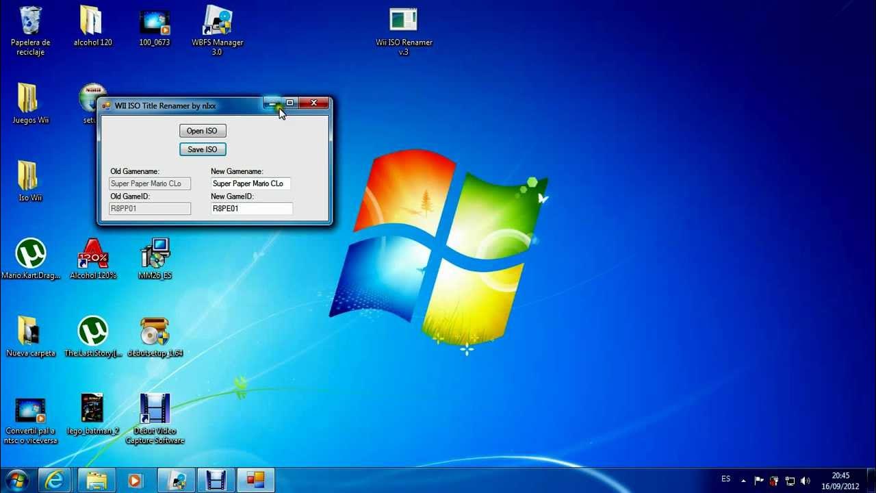Screen dimensions: 876x493
Task: Click the ES language indicator
Action: click(726, 479)
